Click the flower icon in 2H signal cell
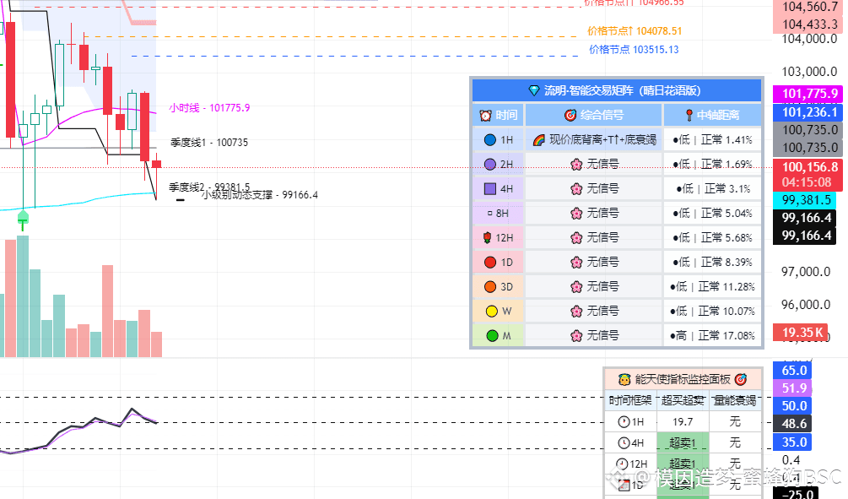 coord(576,164)
